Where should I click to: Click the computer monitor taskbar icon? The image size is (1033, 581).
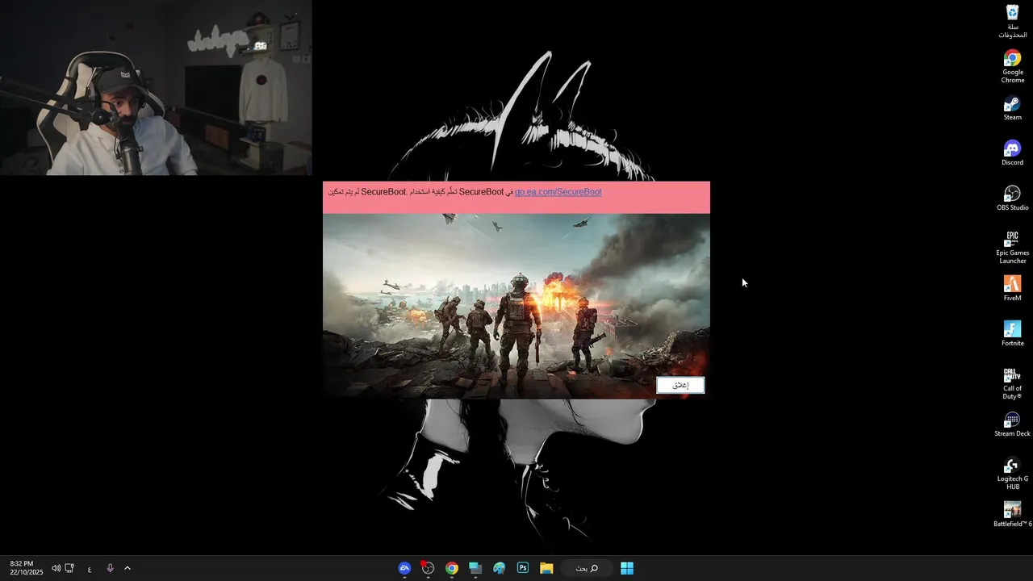click(x=475, y=568)
